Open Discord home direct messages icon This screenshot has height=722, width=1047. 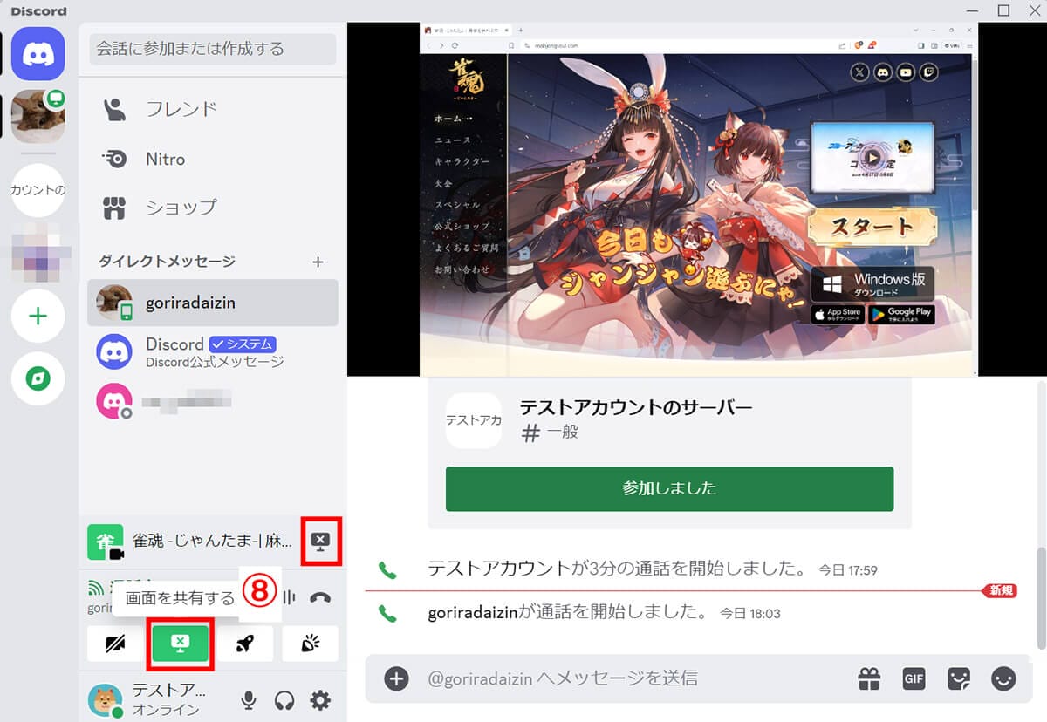[38, 54]
